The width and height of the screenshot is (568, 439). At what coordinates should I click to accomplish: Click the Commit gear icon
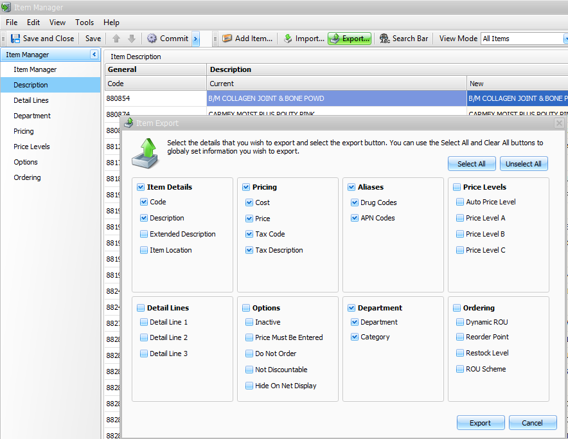click(152, 39)
